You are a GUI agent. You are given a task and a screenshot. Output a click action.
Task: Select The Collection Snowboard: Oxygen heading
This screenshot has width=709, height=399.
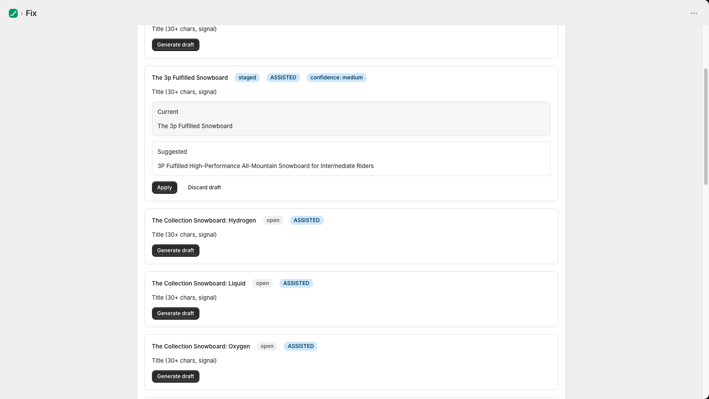coord(201,346)
